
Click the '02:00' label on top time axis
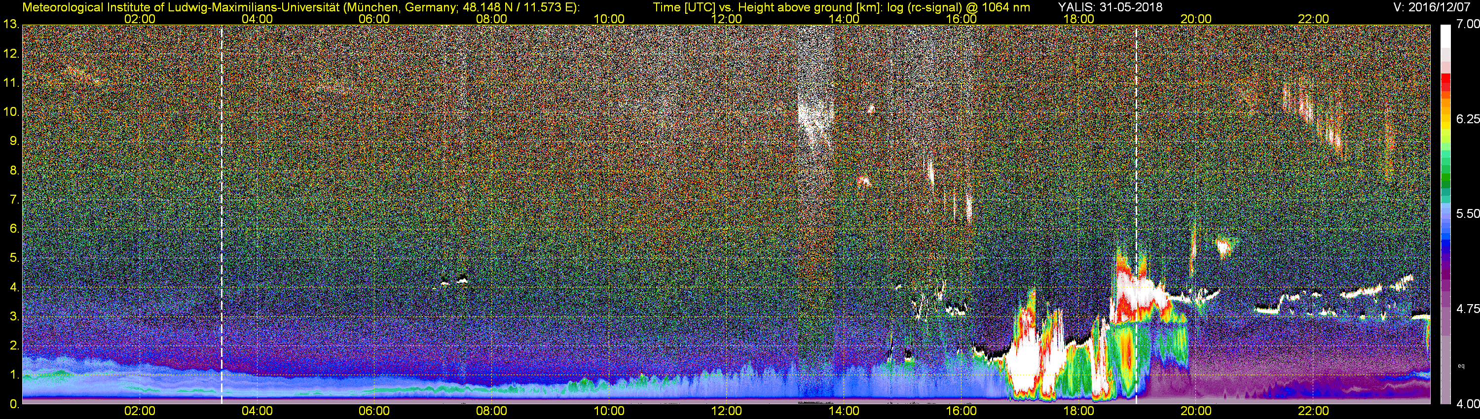140,19
